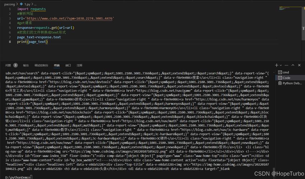Viewport: 305px width, 179px height.
Task: Click the problems count badge 3
Action: coord(15,65)
